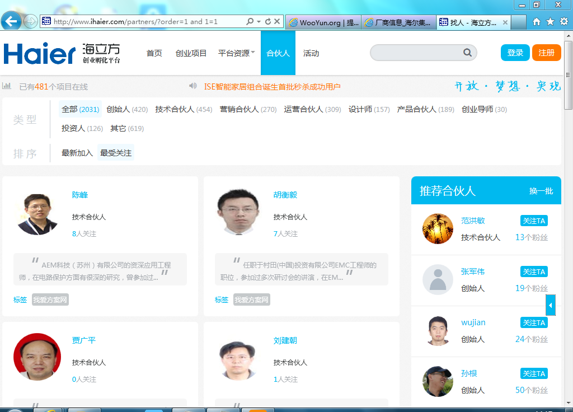Click the search magnifier in address bar

tap(250, 22)
